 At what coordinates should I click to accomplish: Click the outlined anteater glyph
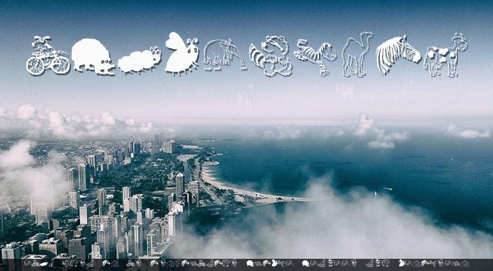pos(223,55)
